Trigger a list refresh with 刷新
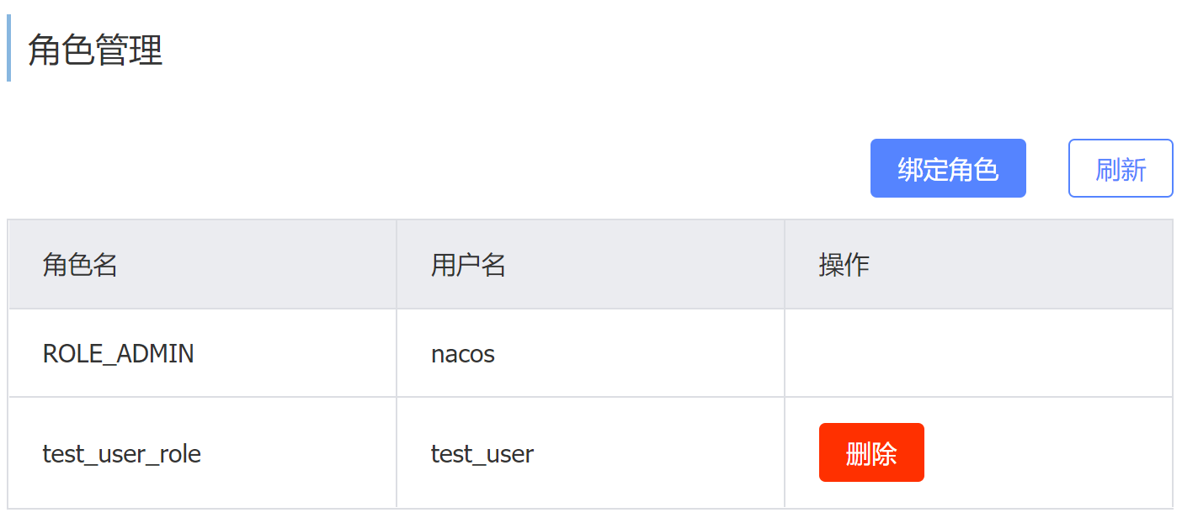Viewport: 1182px width, 518px height. coord(1121,168)
